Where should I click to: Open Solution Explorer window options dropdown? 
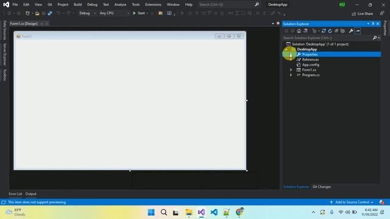(368, 24)
